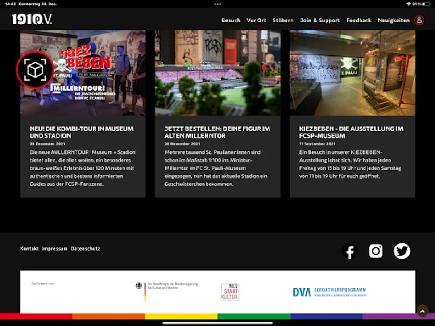435x326 pixels.
Task: Open the Instagram profile icon
Action: click(376, 251)
